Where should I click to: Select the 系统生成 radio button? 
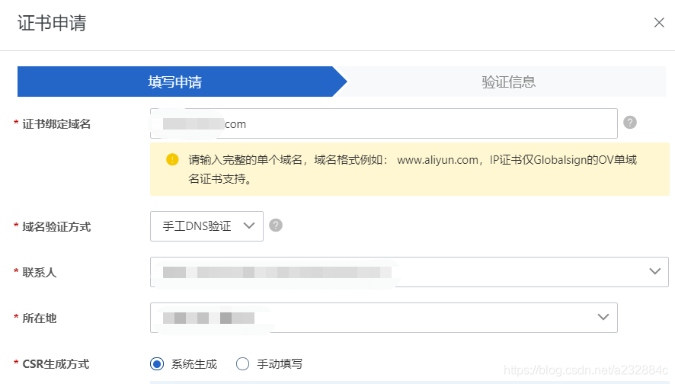(x=157, y=363)
